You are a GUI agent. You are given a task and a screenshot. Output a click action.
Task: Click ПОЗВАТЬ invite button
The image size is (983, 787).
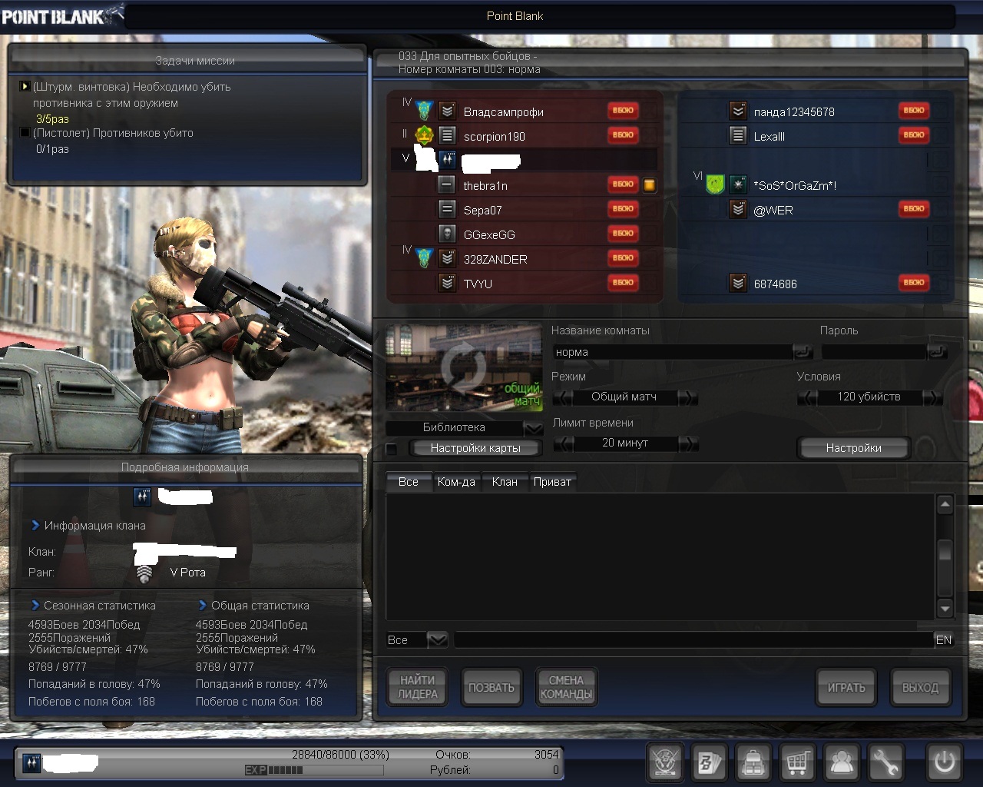point(491,687)
